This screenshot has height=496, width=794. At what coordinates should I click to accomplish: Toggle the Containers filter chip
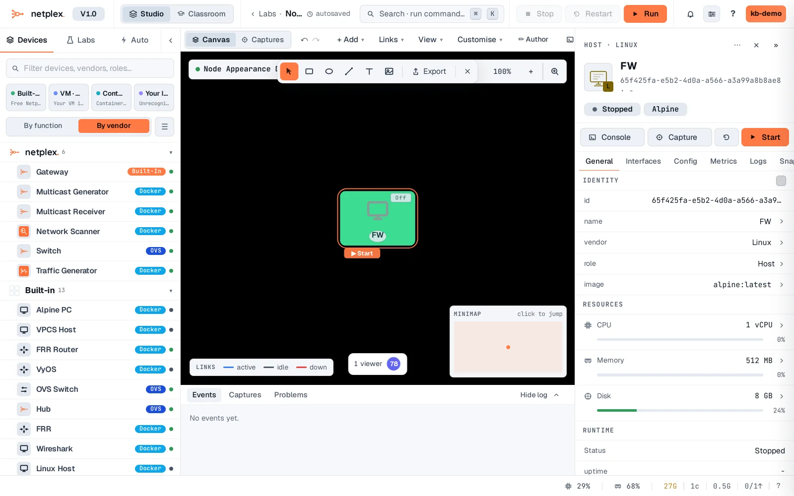tap(111, 97)
